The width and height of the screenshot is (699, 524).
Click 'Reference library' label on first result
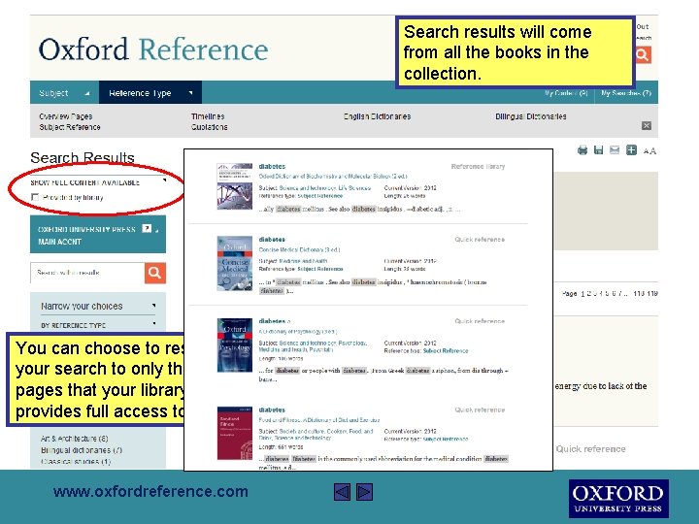478,166
